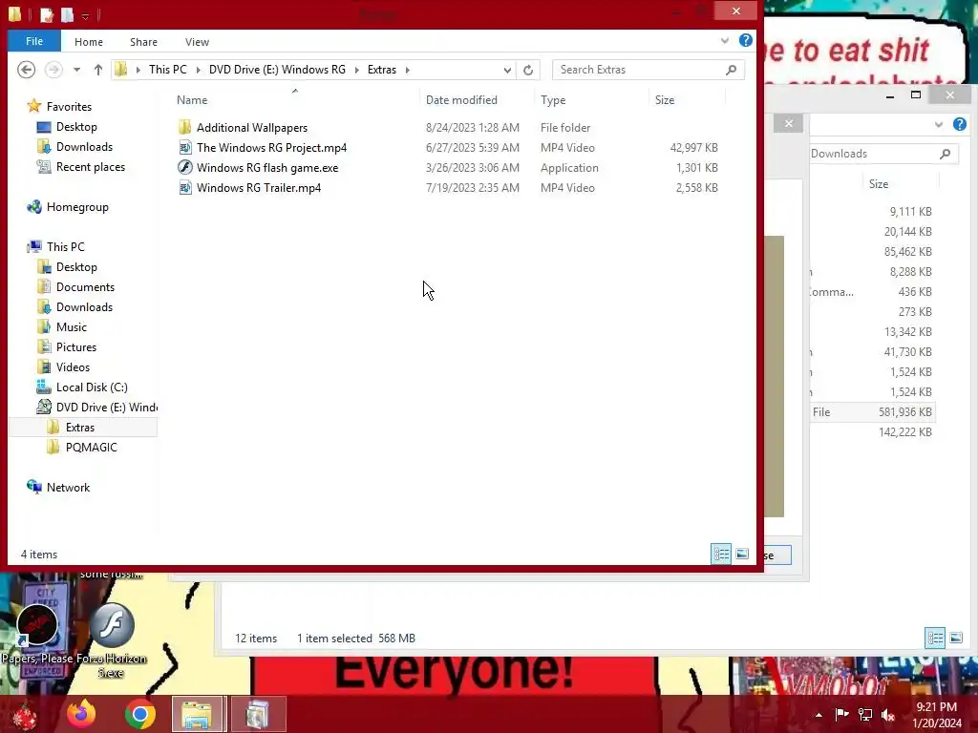Switch to Details view layout icon
Viewport: 978px width, 733px height.
[x=721, y=554]
